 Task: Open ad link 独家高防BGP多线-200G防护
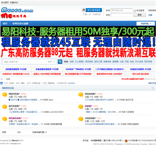click(x=110, y=74)
